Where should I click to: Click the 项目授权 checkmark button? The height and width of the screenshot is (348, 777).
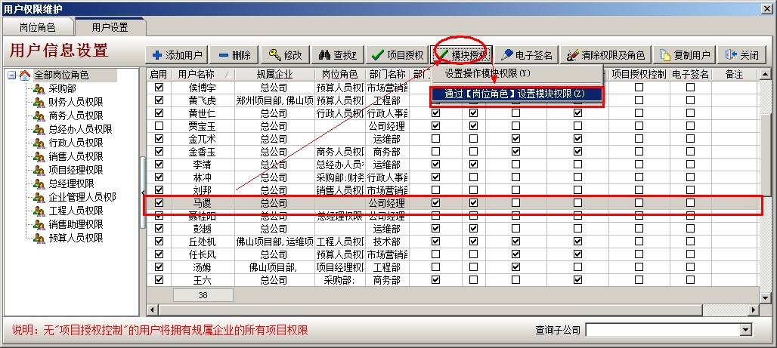(x=397, y=55)
